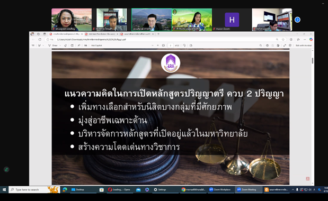
Task: Open Mail app from taskbar
Action: [138, 189]
